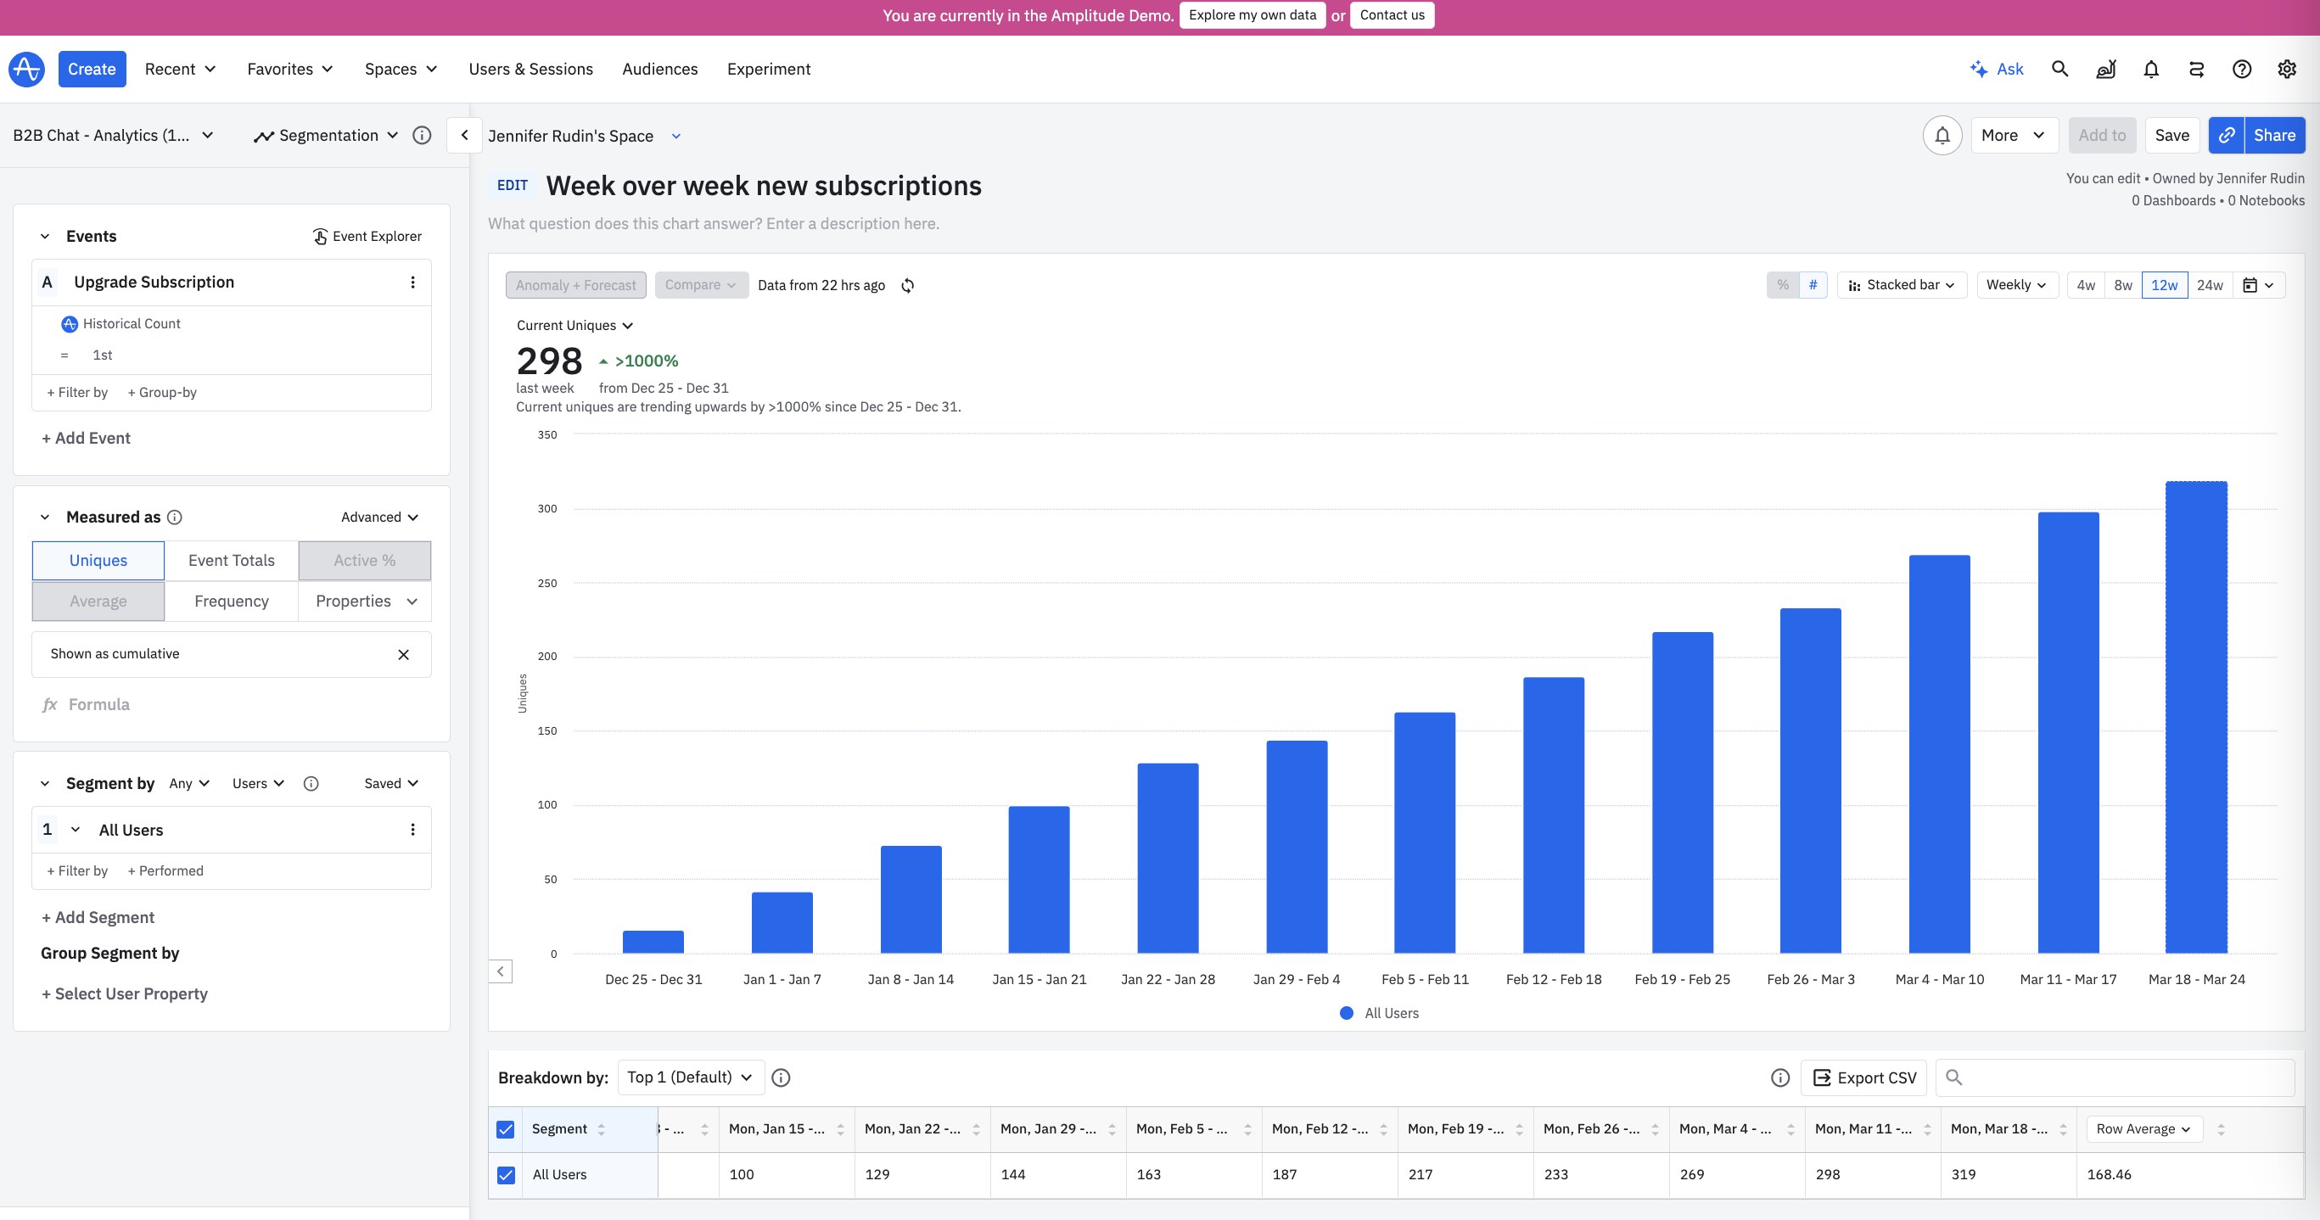The image size is (2320, 1220).
Task: Open the Stacked bar chart type dropdown
Action: pyautogui.click(x=1901, y=285)
